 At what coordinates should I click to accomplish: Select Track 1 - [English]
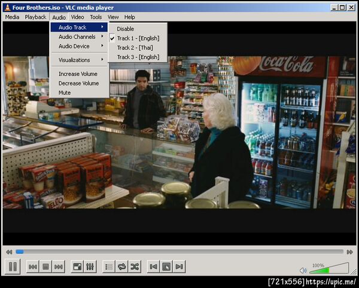click(x=138, y=38)
